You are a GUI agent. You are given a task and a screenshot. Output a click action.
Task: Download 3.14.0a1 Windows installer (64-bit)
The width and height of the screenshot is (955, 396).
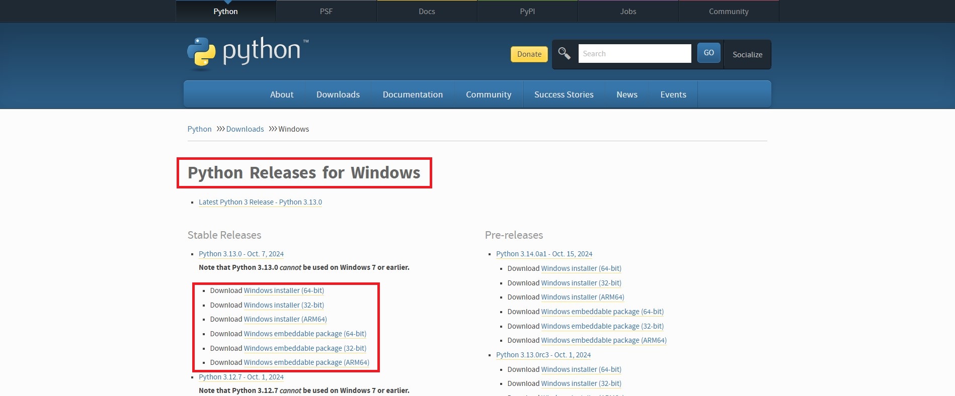(581, 268)
